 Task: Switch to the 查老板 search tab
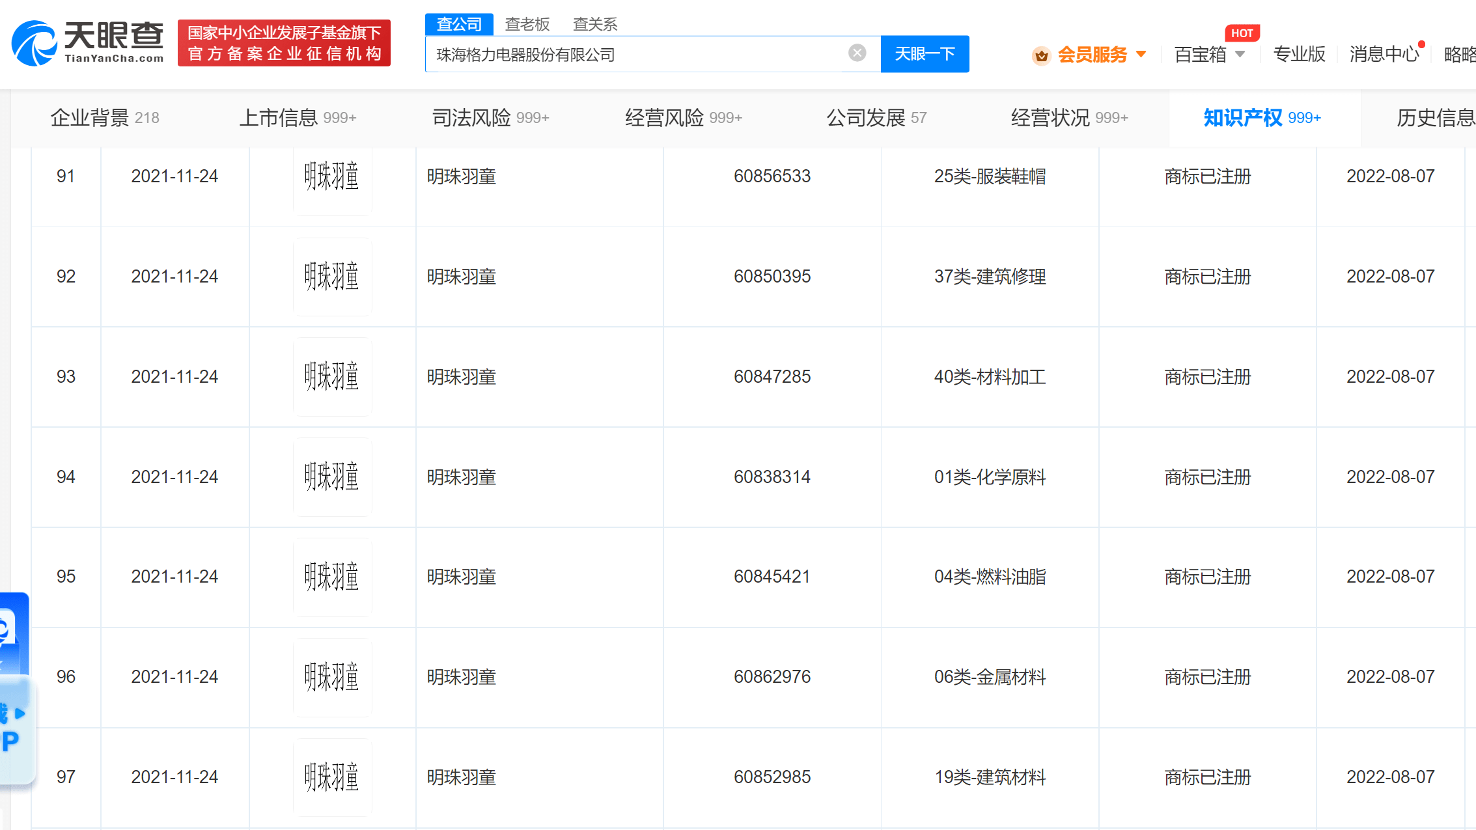click(x=527, y=24)
